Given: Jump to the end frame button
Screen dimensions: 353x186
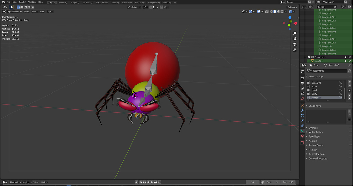Looking at the screenshot, I should pos(159,182).
